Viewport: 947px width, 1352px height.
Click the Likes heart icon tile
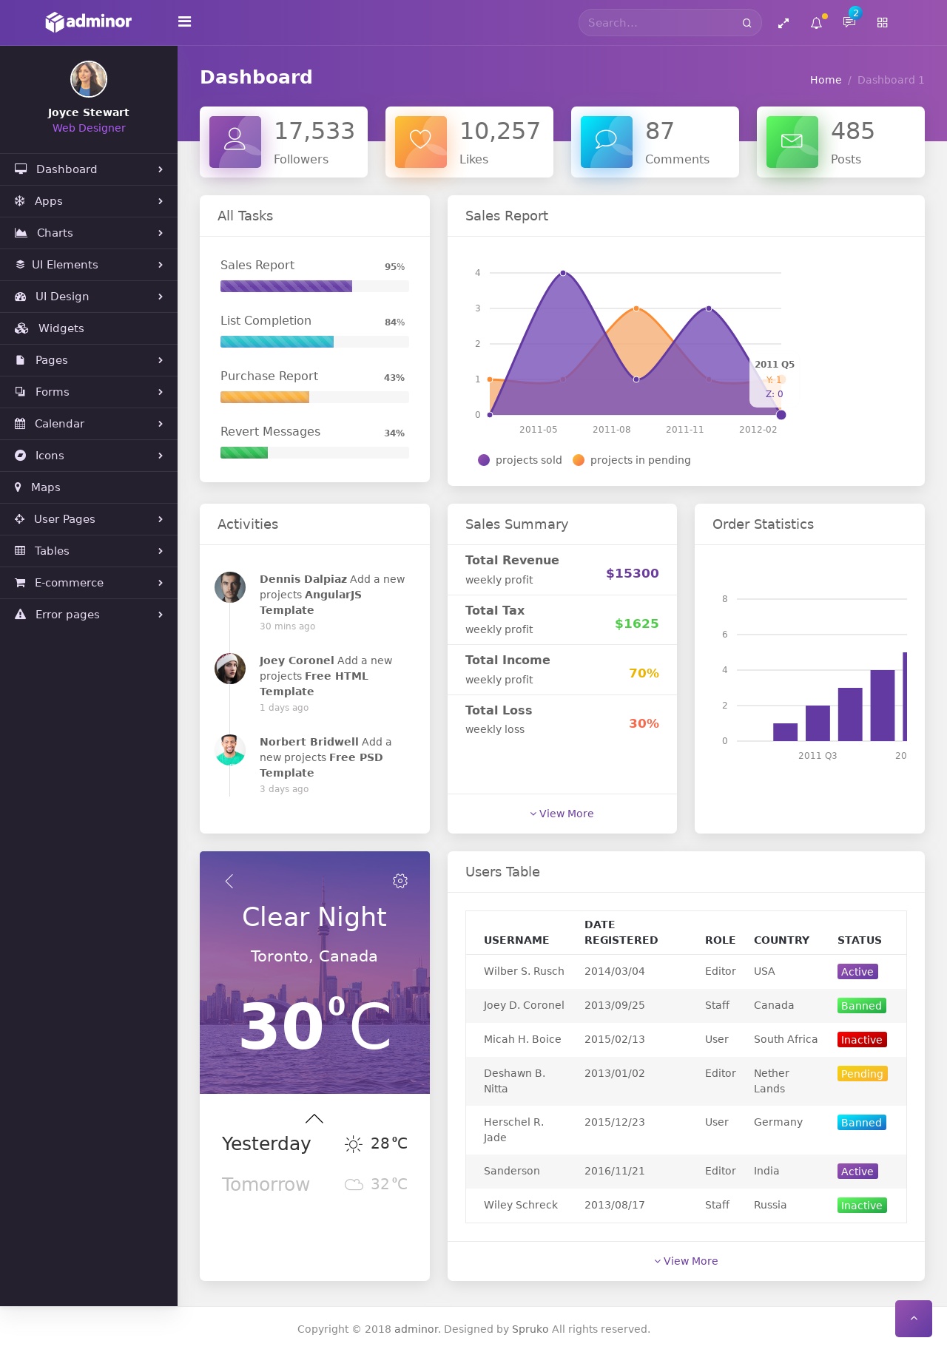[421, 142]
